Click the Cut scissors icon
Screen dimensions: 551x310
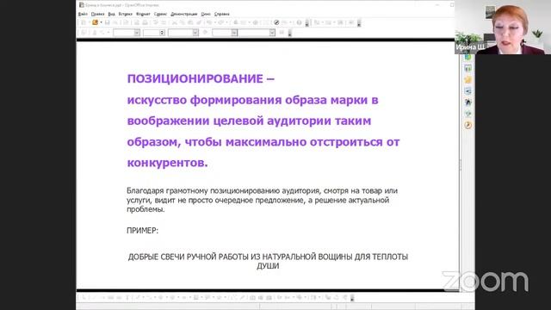pyautogui.click(x=174, y=22)
